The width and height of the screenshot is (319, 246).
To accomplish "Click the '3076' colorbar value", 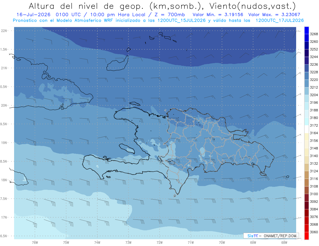I will coord(314,217).
